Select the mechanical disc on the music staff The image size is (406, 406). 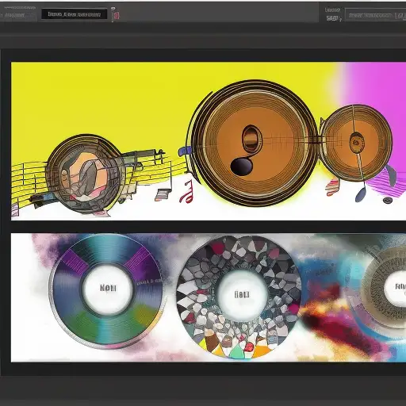[x=85, y=174]
